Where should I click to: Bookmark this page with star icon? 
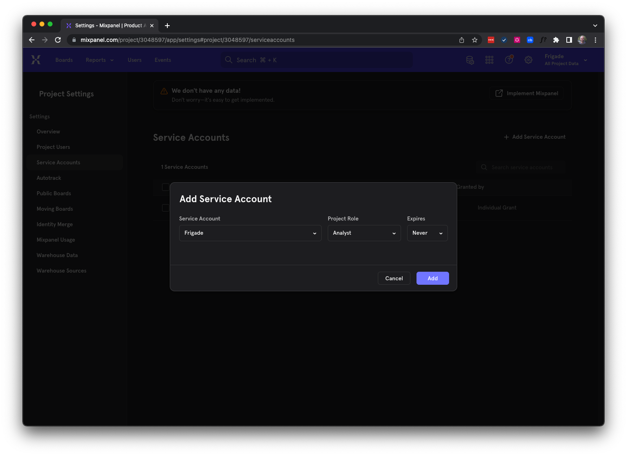[475, 40]
